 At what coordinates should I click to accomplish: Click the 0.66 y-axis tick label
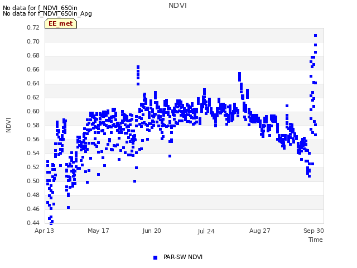point(33,69)
